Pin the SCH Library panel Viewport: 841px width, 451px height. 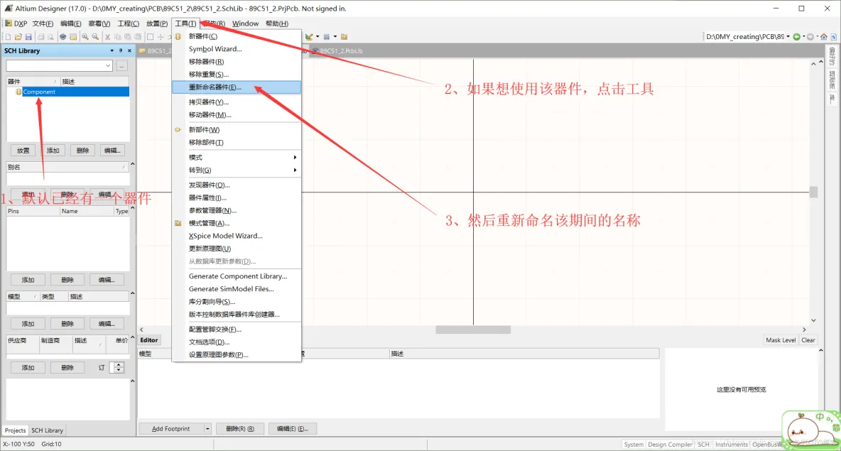[x=121, y=50]
